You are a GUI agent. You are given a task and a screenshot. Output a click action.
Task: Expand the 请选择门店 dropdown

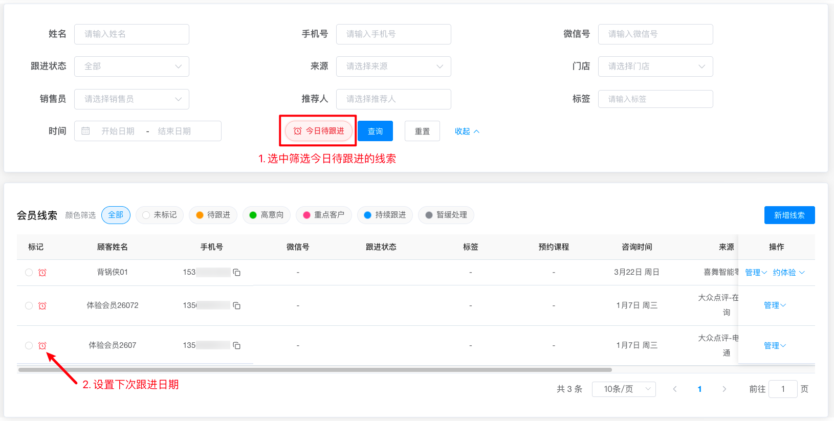point(655,67)
